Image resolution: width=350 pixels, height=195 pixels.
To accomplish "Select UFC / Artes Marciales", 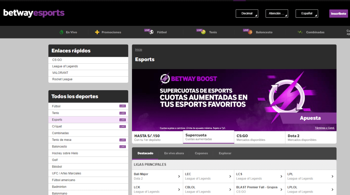I will point(88,173).
